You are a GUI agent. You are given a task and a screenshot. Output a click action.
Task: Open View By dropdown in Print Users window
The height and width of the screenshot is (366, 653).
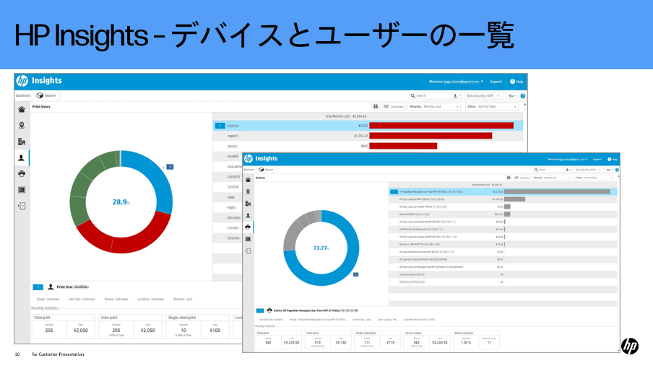pos(434,107)
